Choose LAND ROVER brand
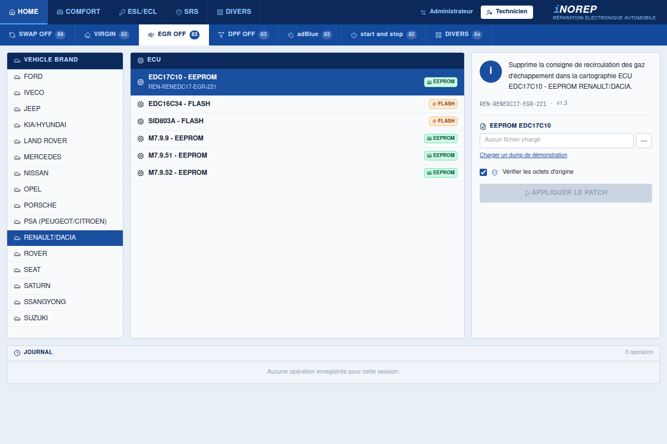667x444 pixels. [x=65, y=142]
